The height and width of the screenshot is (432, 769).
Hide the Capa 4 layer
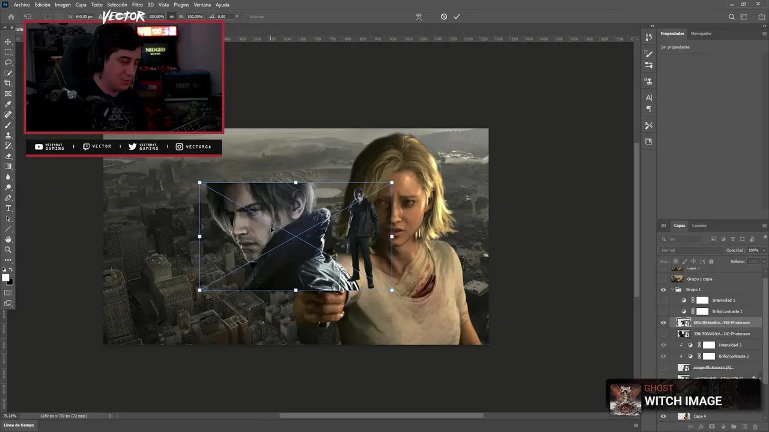[x=663, y=416]
